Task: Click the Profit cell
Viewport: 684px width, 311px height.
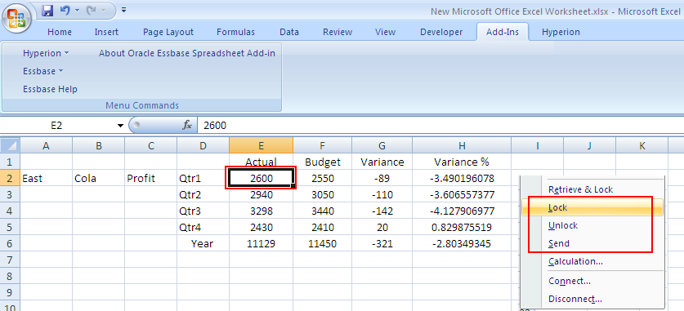Action: tap(150, 178)
